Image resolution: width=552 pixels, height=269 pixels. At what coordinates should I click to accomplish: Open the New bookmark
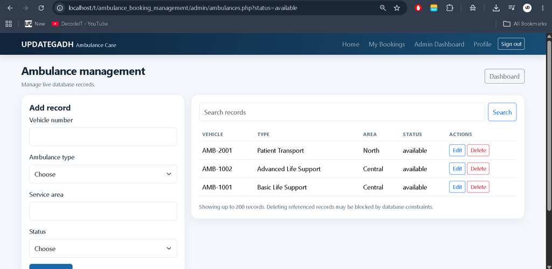tap(35, 24)
